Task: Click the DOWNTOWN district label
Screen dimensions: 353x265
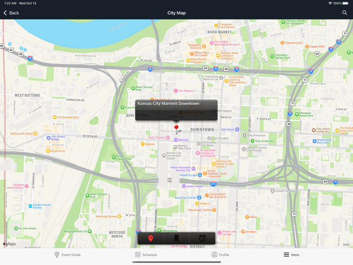Action: point(202,130)
